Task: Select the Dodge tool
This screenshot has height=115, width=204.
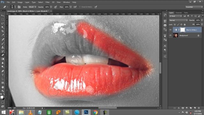Action: [x=3, y=67]
